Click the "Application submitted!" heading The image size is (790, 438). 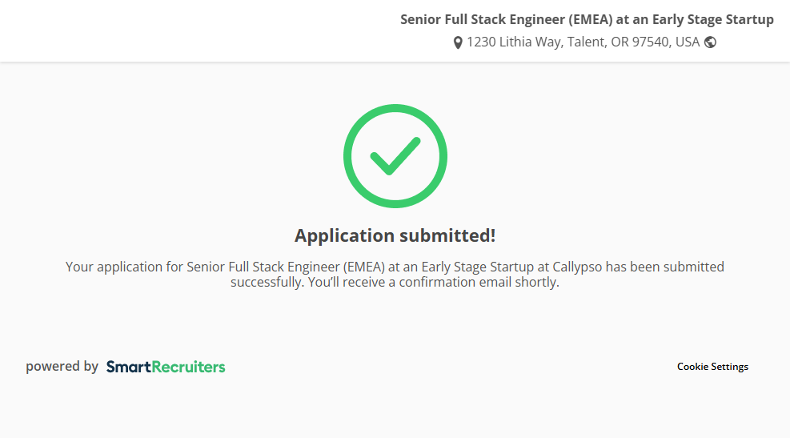(x=395, y=235)
